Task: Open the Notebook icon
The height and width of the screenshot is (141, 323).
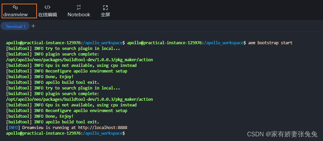Action: (x=79, y=7)
